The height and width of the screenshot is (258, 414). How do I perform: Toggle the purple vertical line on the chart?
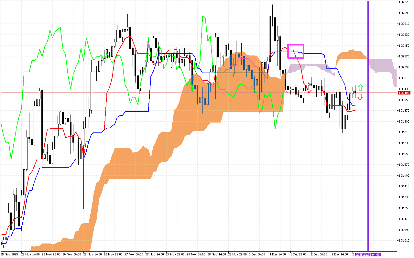369,129
